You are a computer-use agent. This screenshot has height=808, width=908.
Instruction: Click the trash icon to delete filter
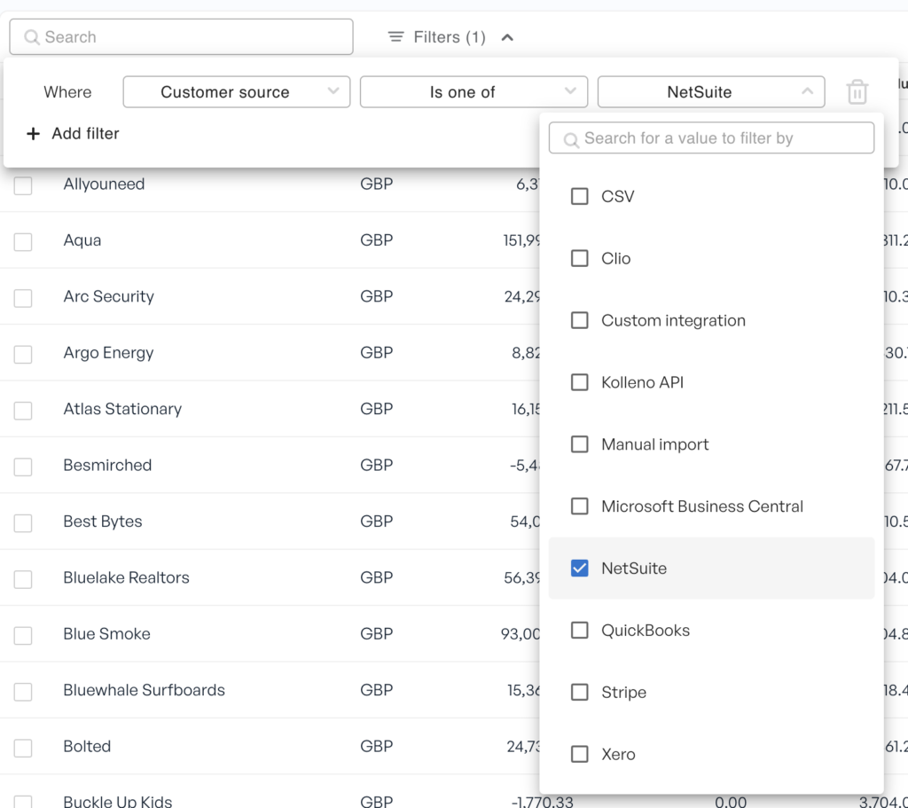pos(857,92)
